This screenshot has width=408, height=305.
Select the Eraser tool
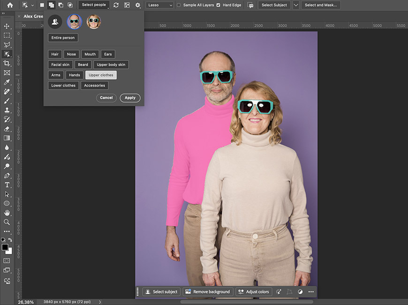[x=7, y=129]
